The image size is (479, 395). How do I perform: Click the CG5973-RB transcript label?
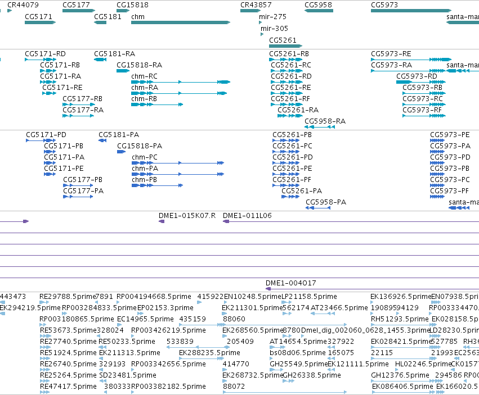pos(423,88)
